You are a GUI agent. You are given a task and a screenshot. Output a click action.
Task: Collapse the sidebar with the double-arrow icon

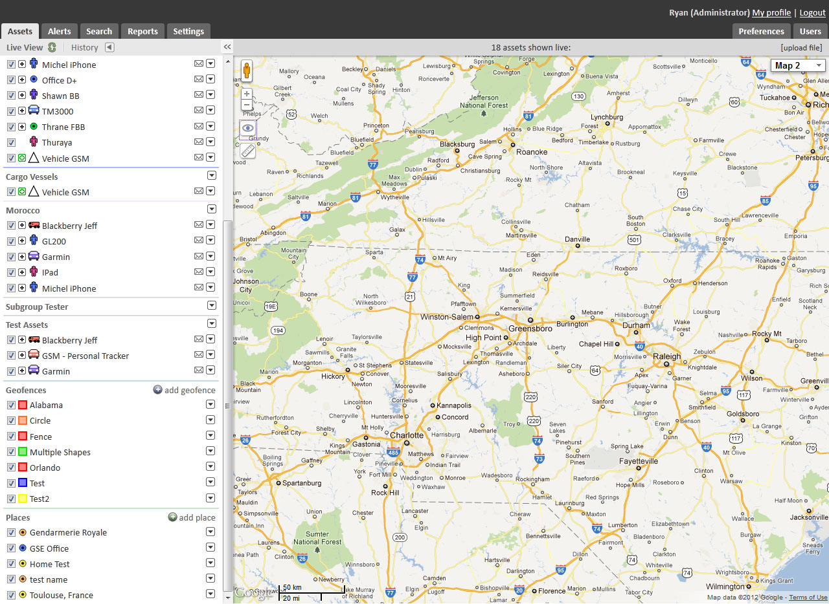click(227, 47)
